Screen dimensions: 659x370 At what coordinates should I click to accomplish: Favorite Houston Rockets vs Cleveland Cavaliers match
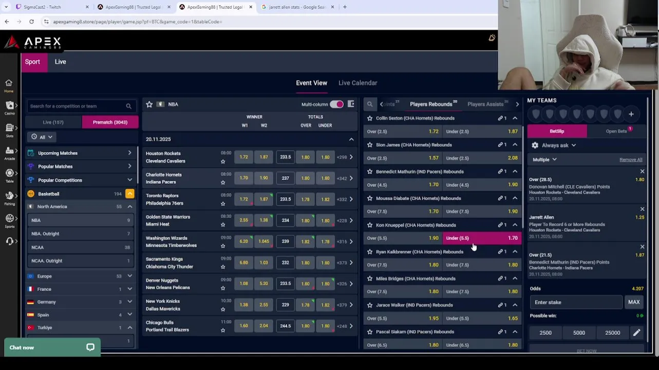(223, 161)
